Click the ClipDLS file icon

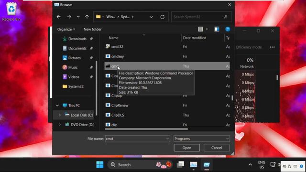click(108, 115)
